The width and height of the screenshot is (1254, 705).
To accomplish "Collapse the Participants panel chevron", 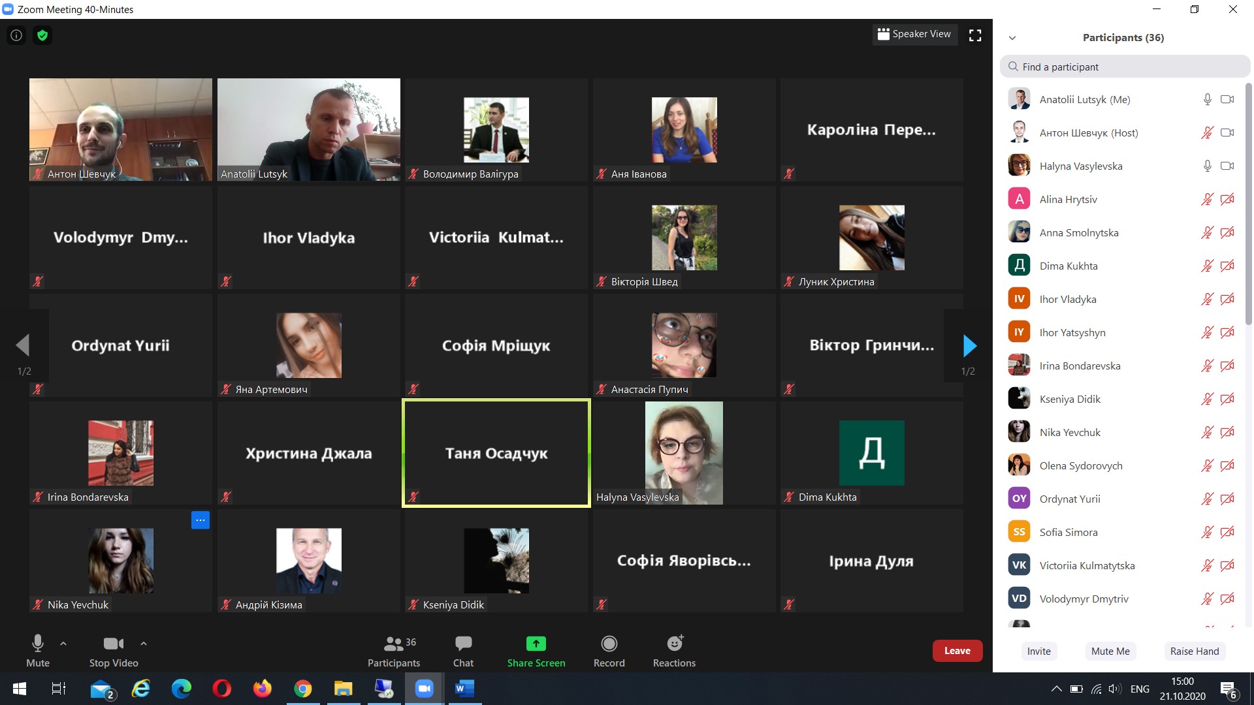I will (1012, 38).
